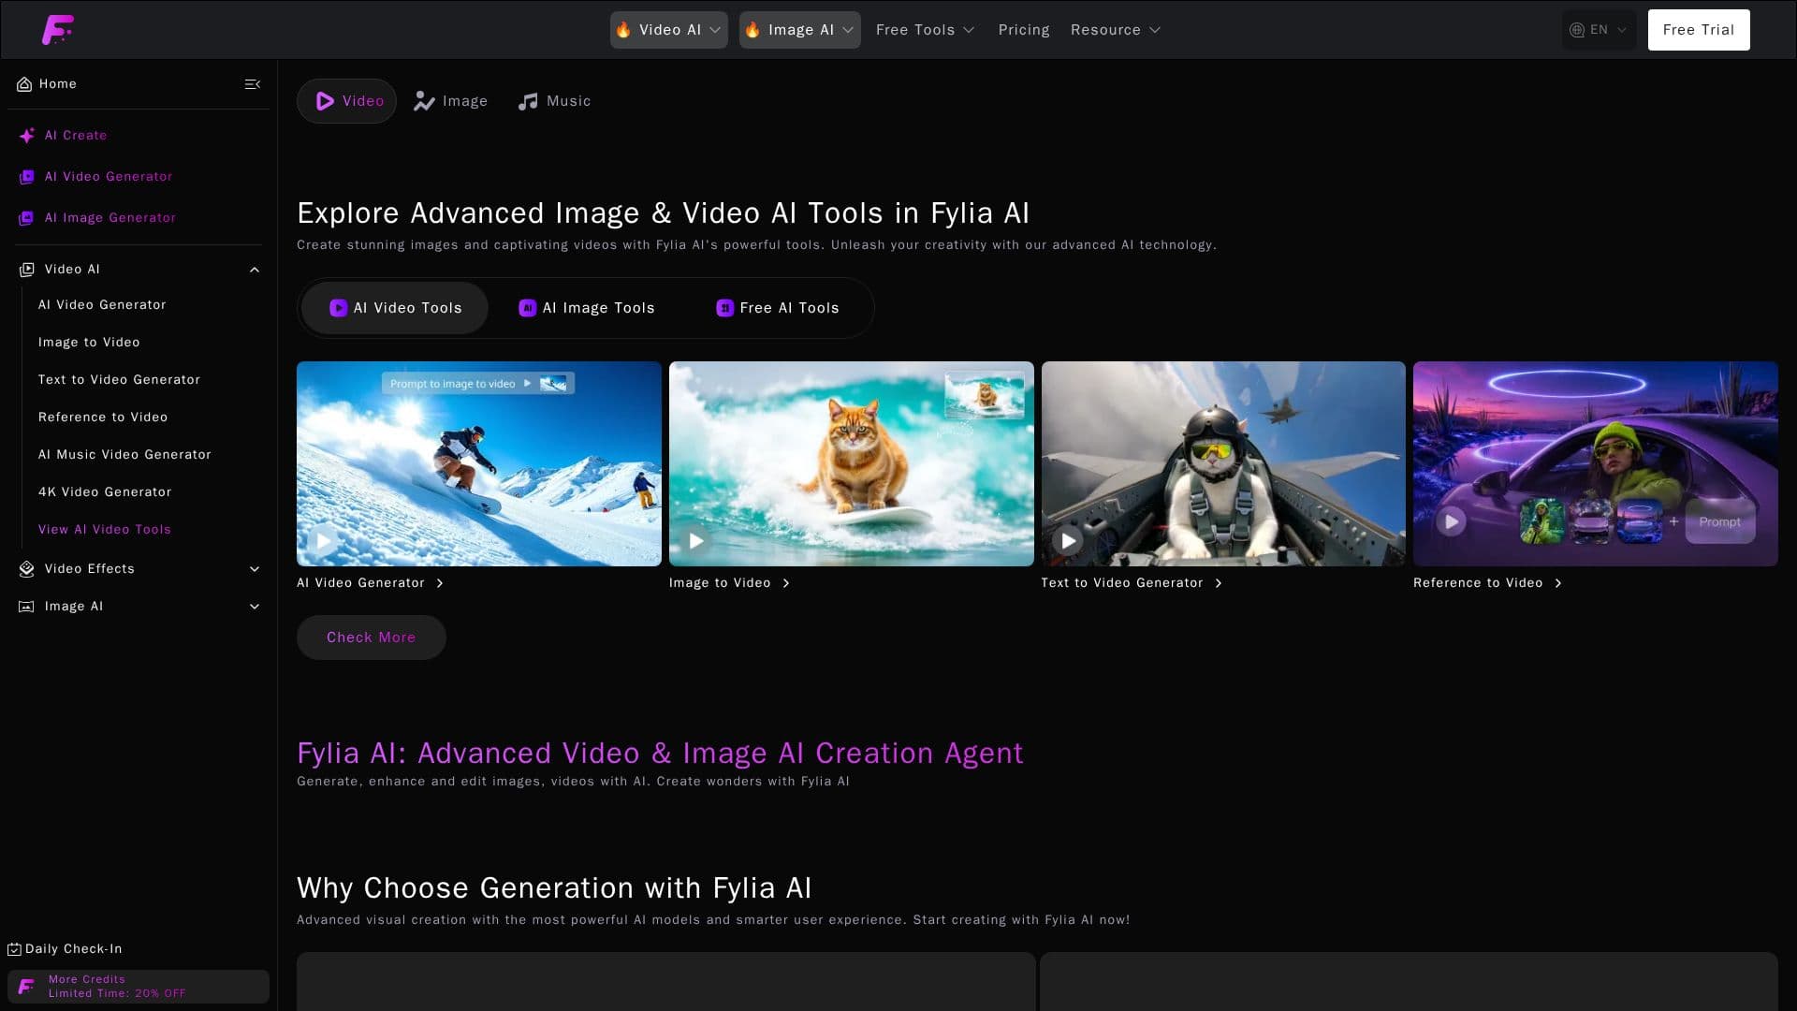1797x1011 pixels.
Task: Play the Reference to Video preview
Action: 1451,521
